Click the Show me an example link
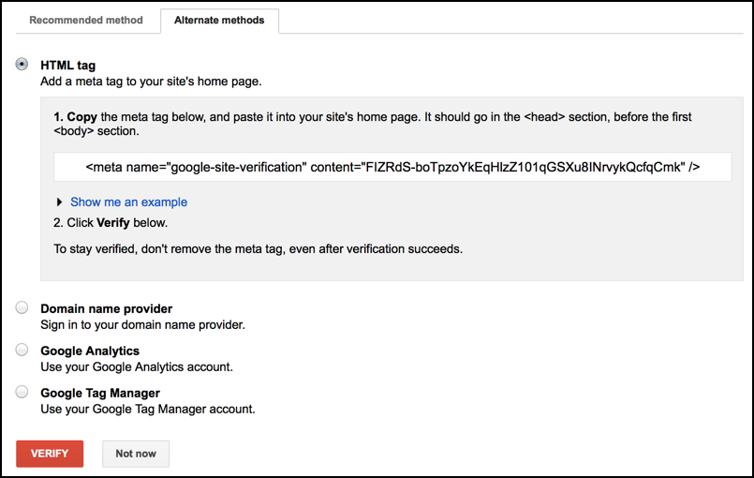Image resolution: width=754 pixels, height=478 pixels. click(x=128, y=202)
